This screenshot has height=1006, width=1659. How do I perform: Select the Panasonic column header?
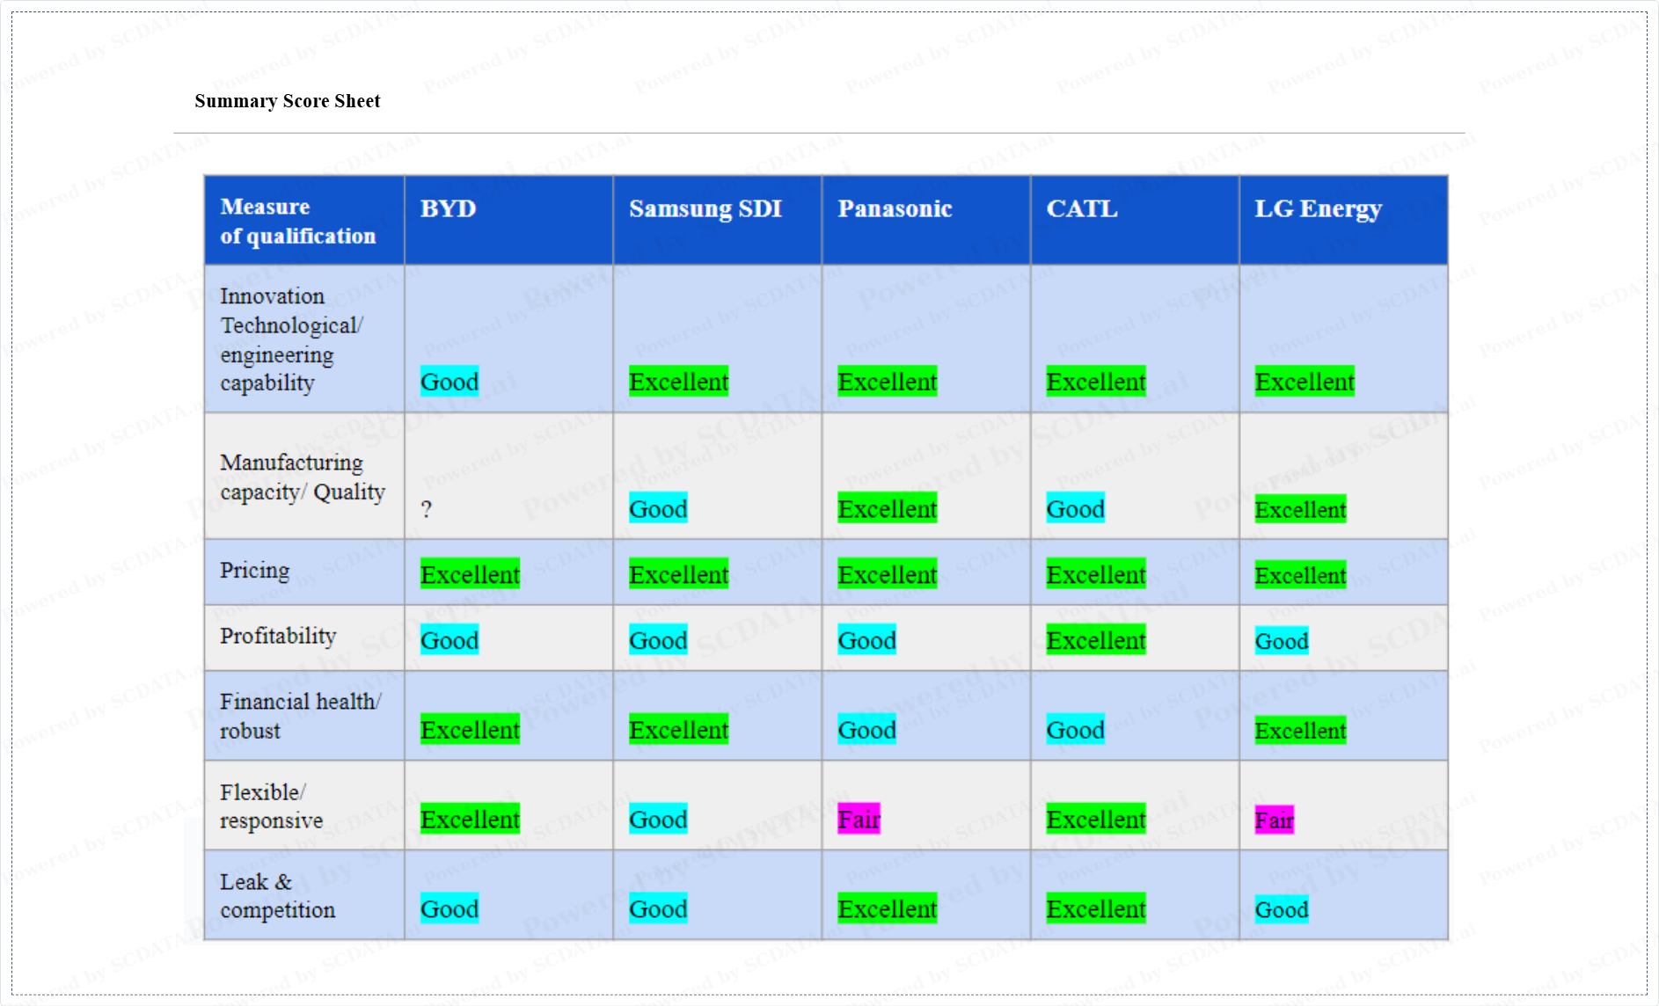(926, 220)
